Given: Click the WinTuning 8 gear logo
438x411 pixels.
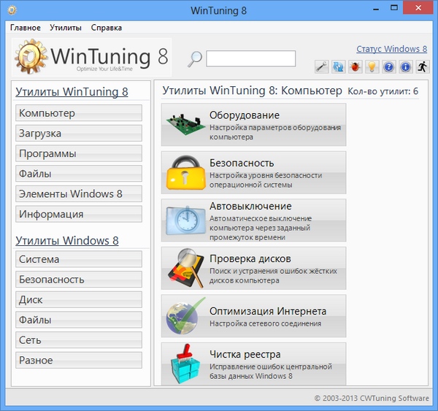Looking at the screenshot, I should coord(31,57).
